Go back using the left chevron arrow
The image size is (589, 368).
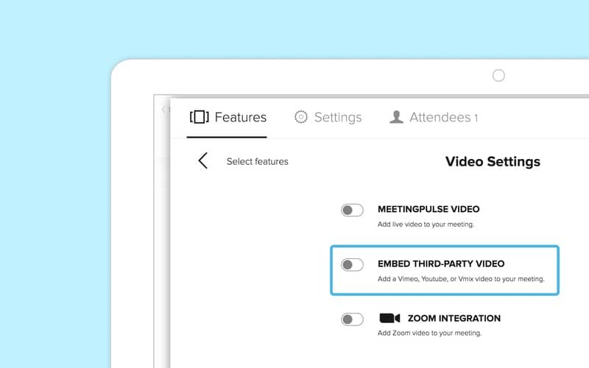click(x=202, y=161)
